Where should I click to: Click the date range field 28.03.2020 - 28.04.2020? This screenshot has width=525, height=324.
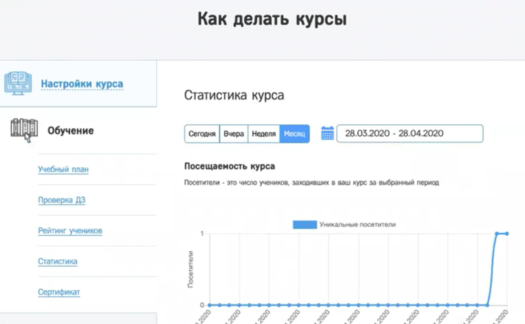(x=409, y=134)
